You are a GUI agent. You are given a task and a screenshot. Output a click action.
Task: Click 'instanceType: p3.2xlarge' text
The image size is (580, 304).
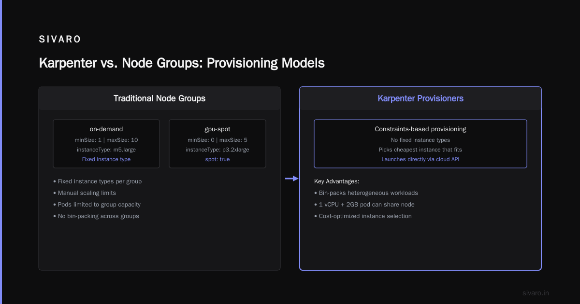pyautogui.click(x=217, y=150)
